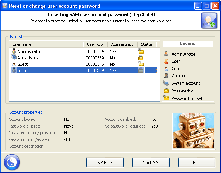Screen dimensions: 221x173
Task: Click the legend Administrator icon
Action: 166,54
